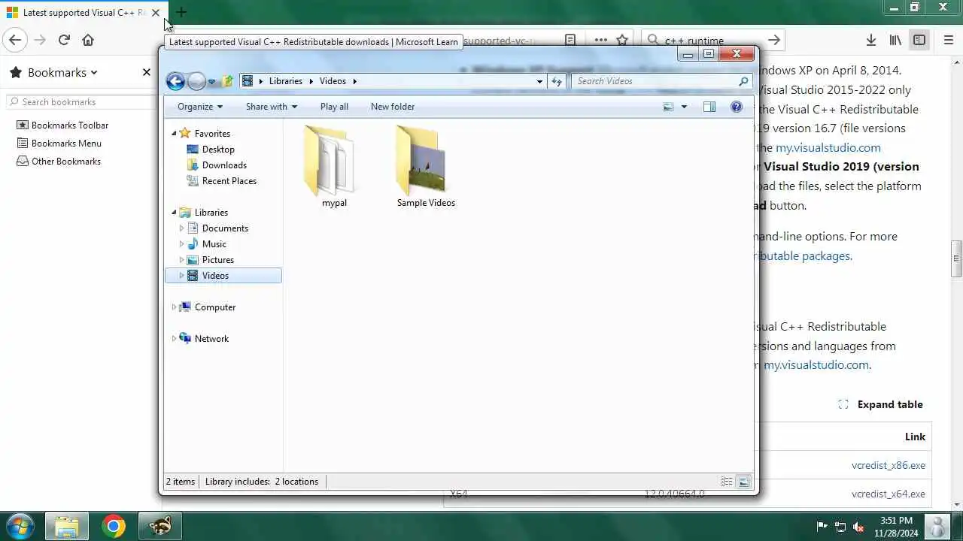Open the browser hamburger menu
Image resolution: width=963 pixels, height=541 pixels.
click(949, 40)
